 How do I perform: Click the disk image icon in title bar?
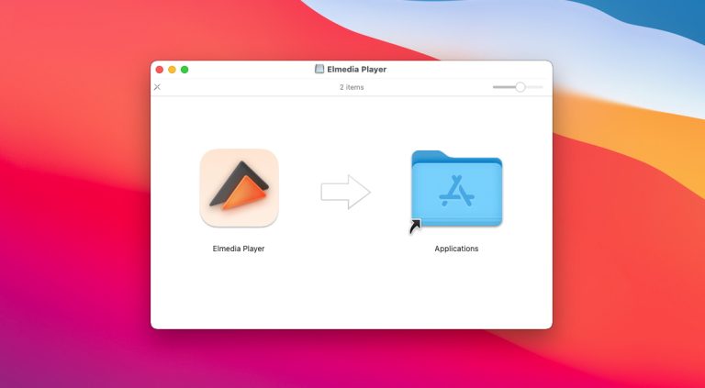[x=319, y=69]
